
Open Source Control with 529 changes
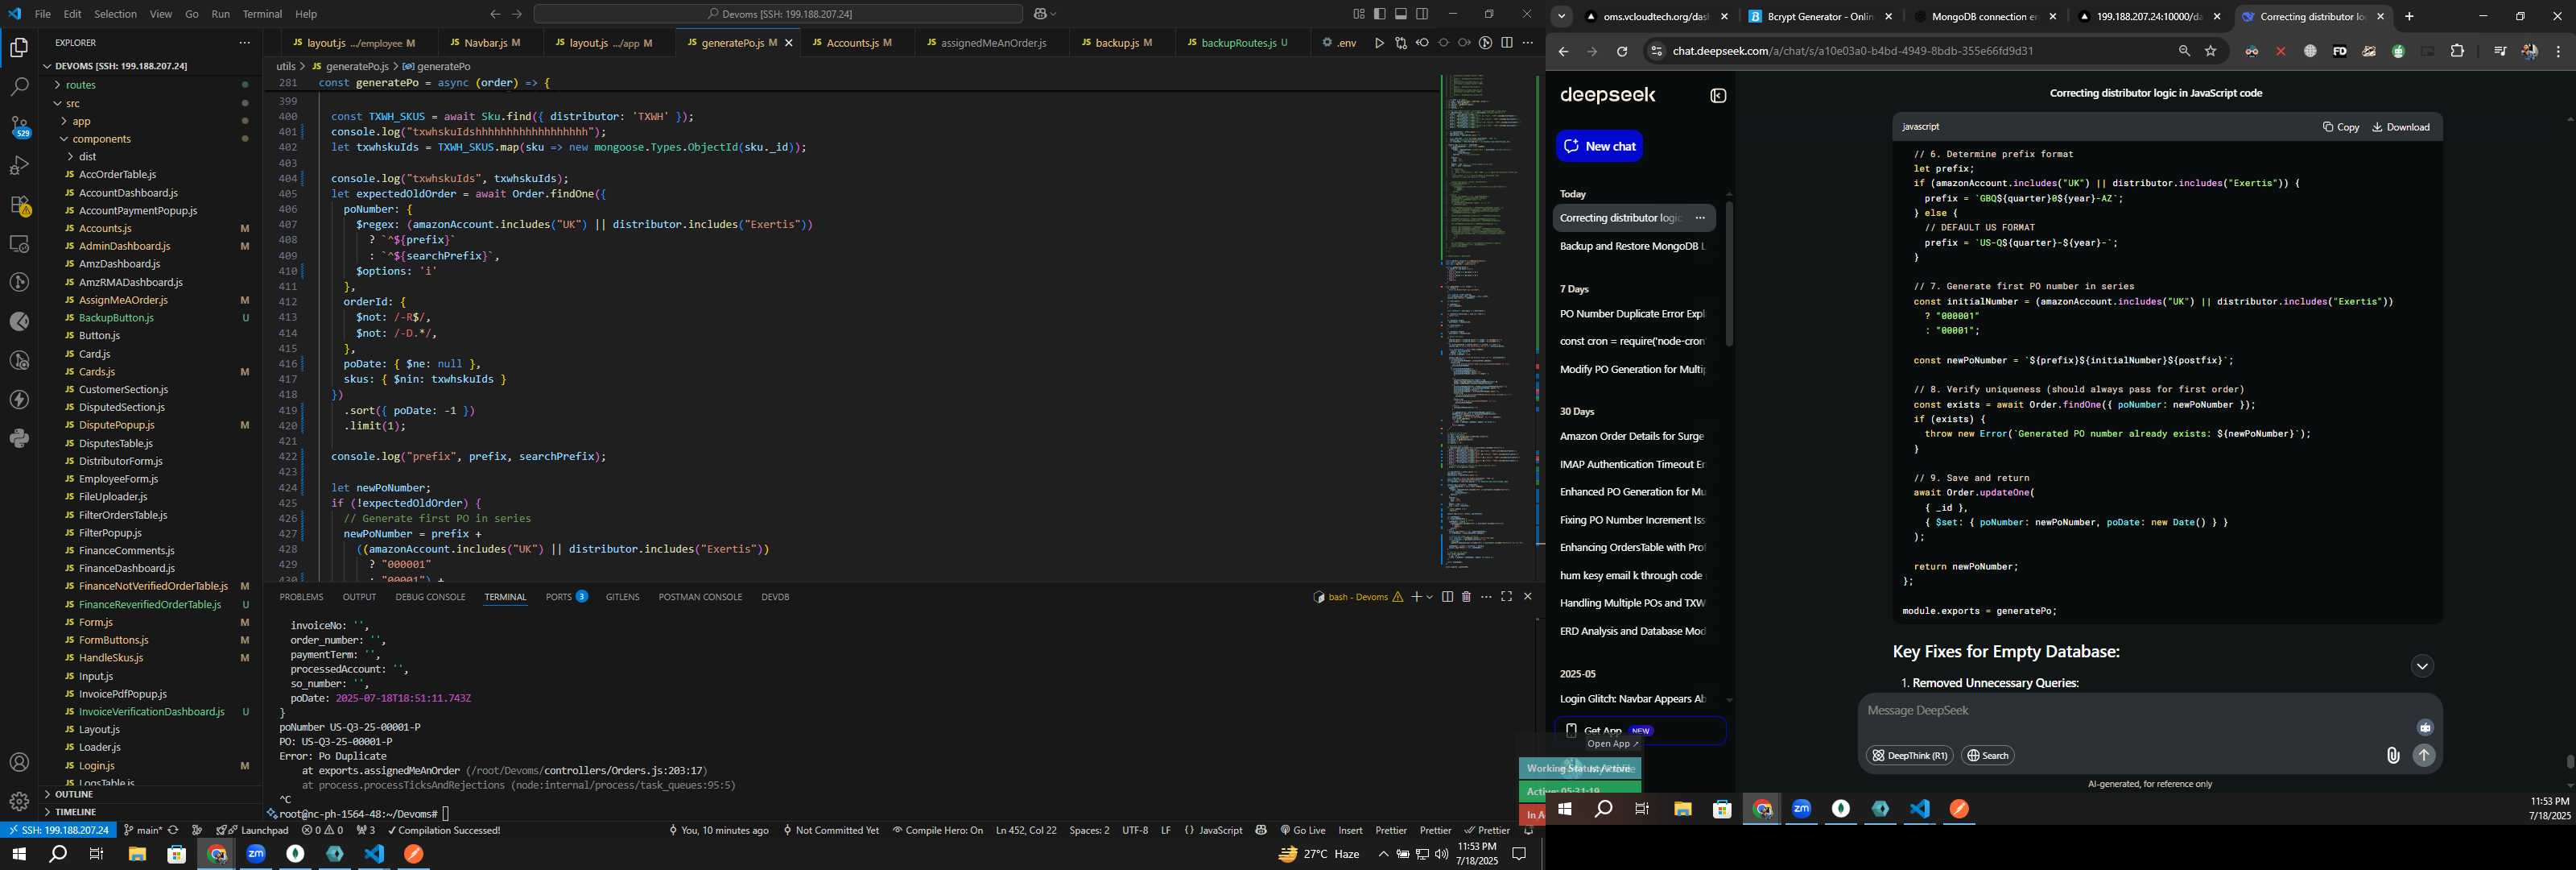pos(19,126)
